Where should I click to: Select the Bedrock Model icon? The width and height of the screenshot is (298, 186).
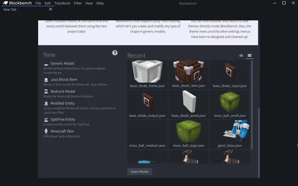click(46, 92)
